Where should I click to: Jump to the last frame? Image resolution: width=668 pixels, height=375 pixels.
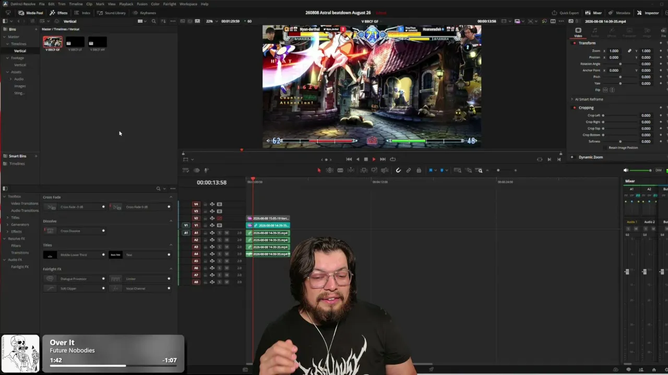click(x=383, y=159)
